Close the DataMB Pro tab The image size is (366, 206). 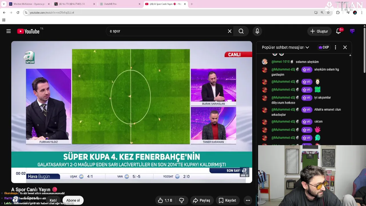140,4
